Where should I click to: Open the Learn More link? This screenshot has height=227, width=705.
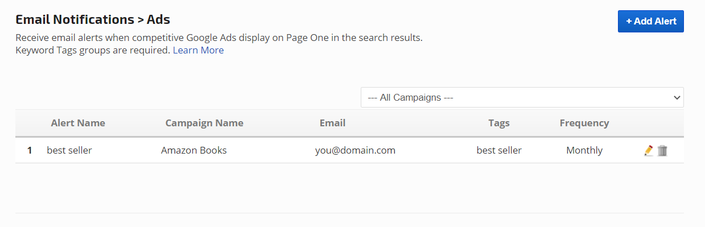pos(198,50)
